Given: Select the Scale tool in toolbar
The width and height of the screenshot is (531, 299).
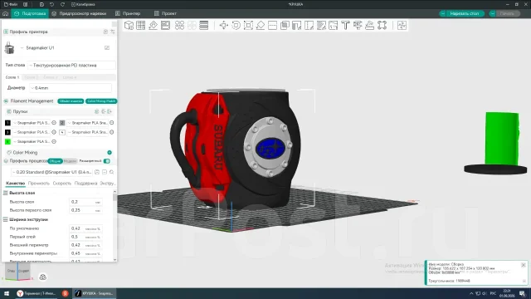Looking at the screenshot, I should [x=248, y=26].
